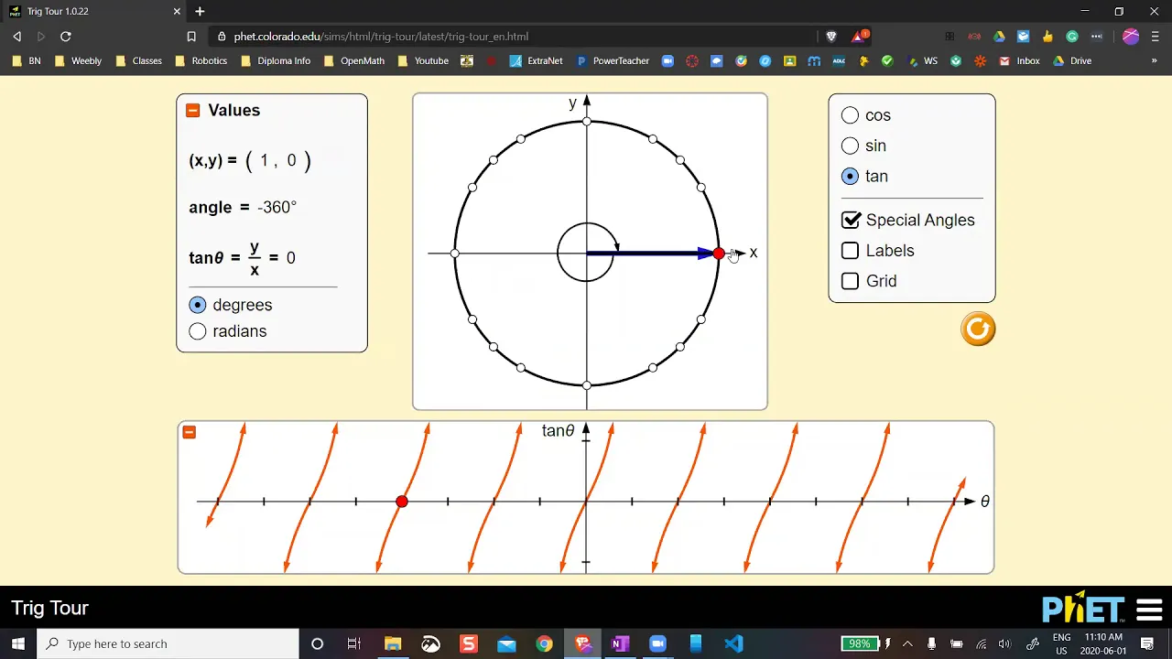This screenshot has width=1172, height=659.
Task: Open Zoom from the taskbar
Action: 657,643
